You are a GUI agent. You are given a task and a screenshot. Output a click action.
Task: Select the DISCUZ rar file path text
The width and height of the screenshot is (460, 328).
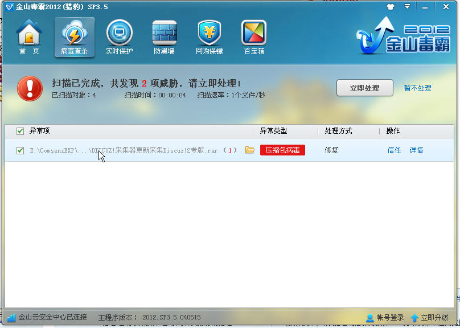124,150
